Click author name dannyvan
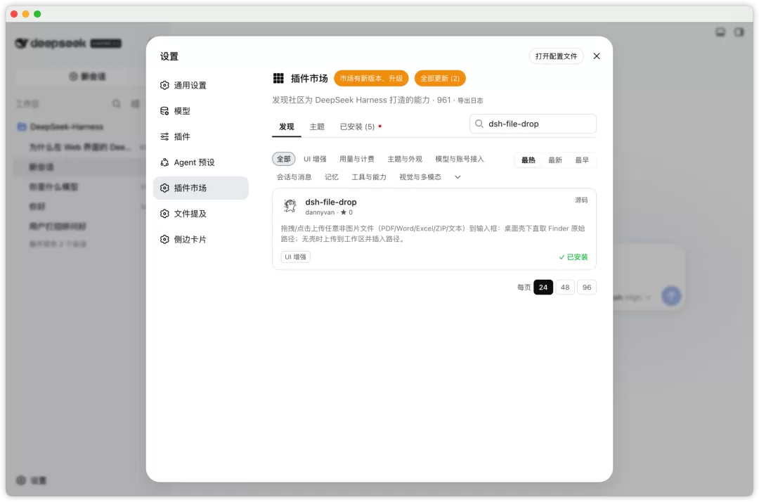This screenshot has width=759, height=502. pos(320,212)
